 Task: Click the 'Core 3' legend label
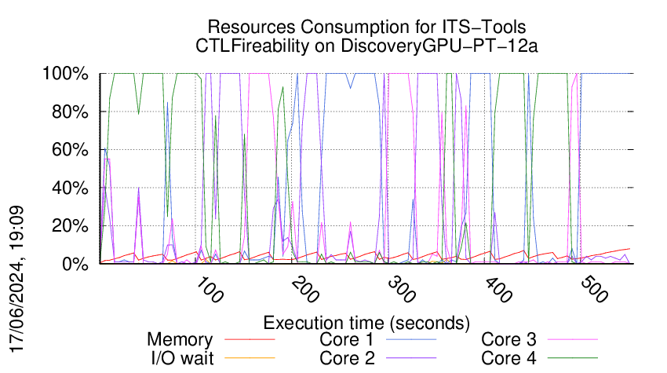click(x=508, y=339)
